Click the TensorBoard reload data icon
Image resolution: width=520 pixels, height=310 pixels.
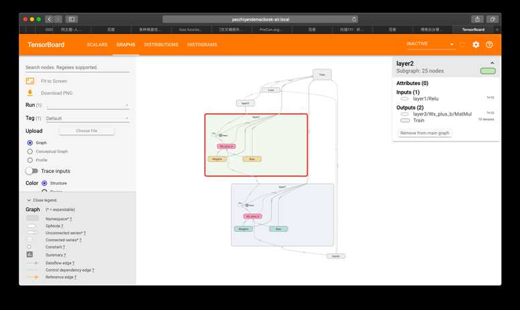coord(462,45)
